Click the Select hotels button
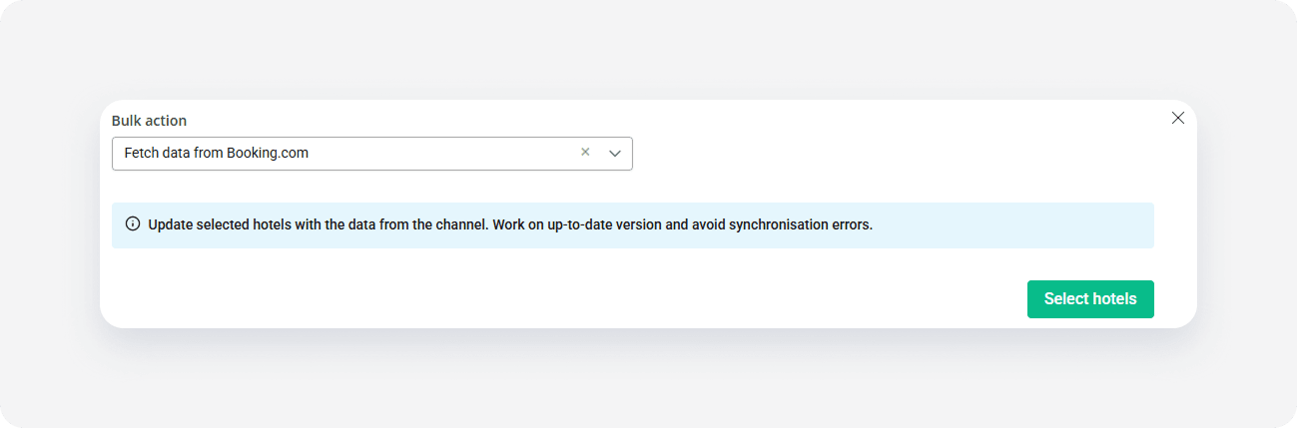Viewport: 1297px width, 428px height. (1090, 299)
